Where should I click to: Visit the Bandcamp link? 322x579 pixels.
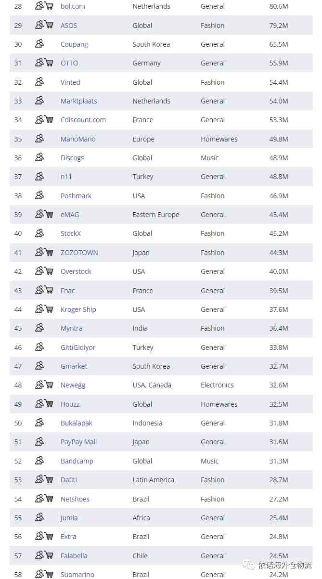click(x=77, y=461)
